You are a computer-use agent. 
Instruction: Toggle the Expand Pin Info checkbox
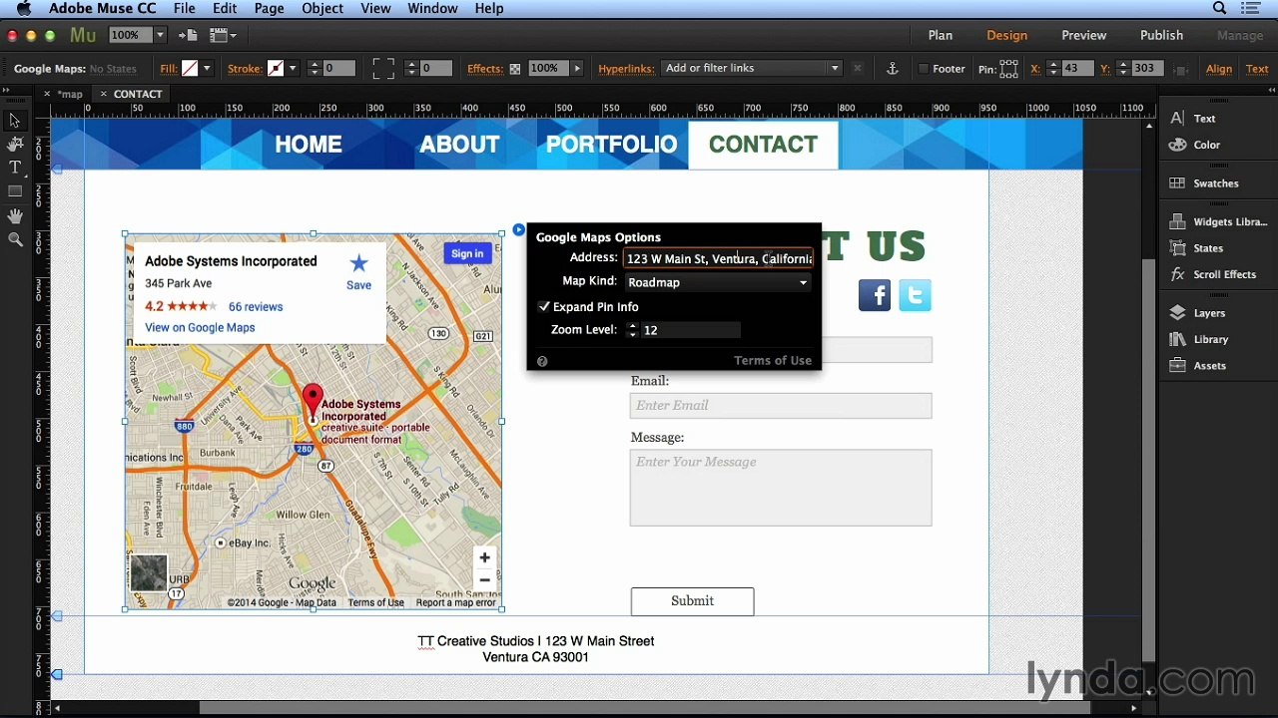coord(544,307)
